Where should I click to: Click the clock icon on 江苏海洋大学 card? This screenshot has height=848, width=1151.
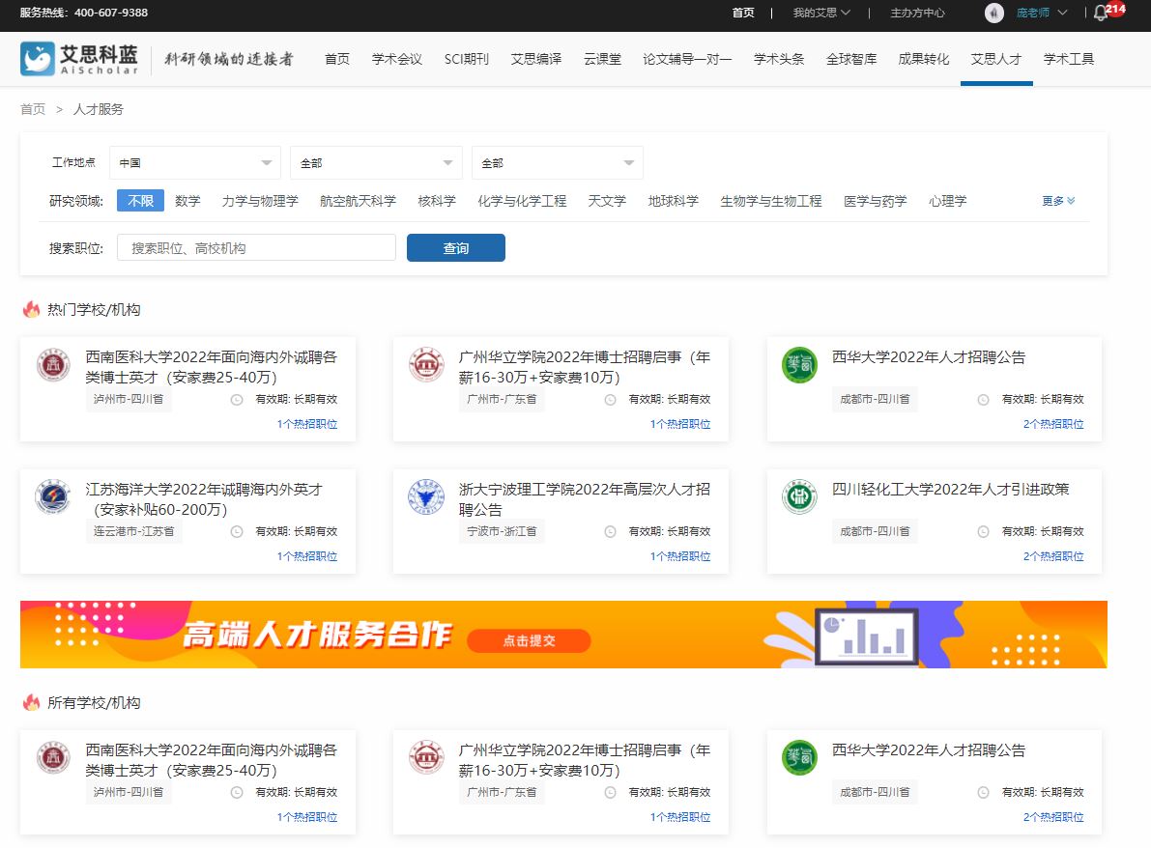(x=237, y=532)
